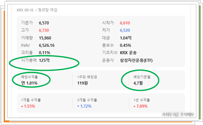The image size is (203, 125).
Task: Click the 거래량 value 15,860
Action: [x=45, y=38]
